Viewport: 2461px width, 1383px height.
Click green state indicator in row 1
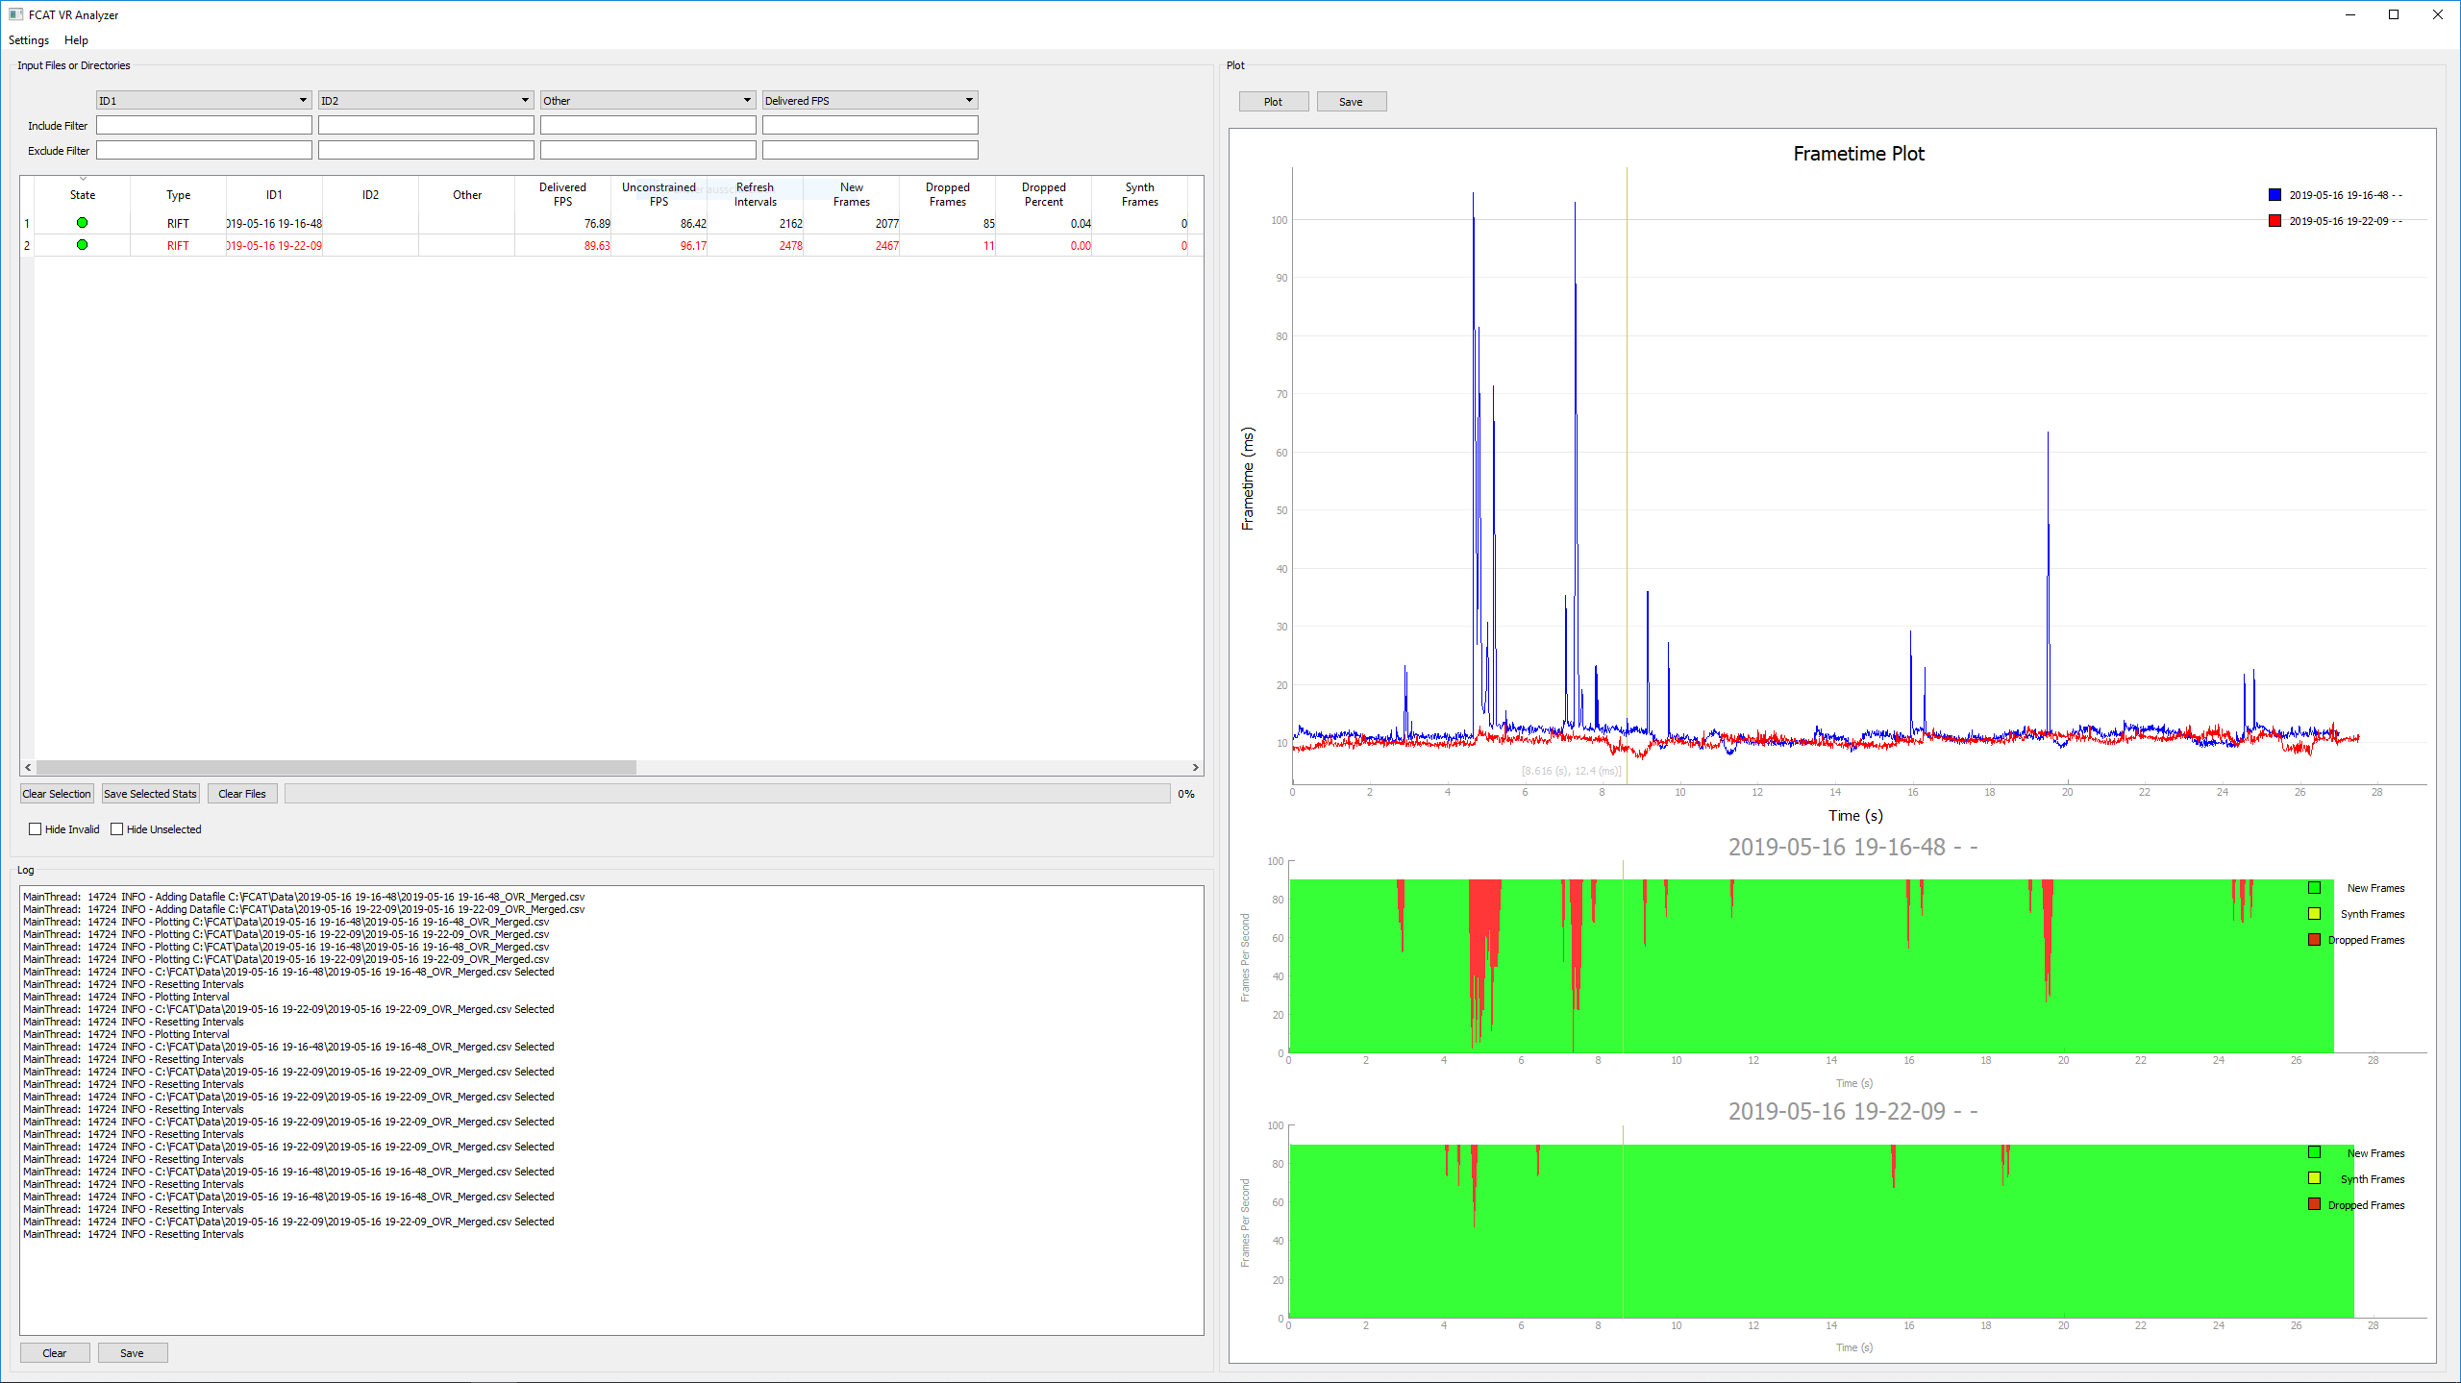[82, 223]
